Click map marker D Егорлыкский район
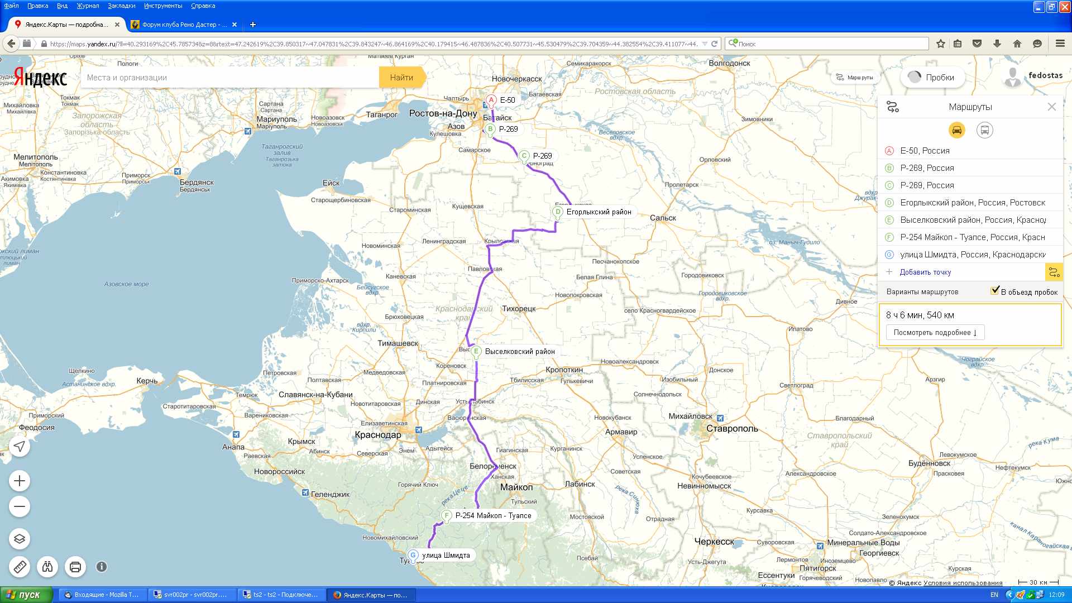The width and height of the screenshot is (1072, 603). [557, 212]
